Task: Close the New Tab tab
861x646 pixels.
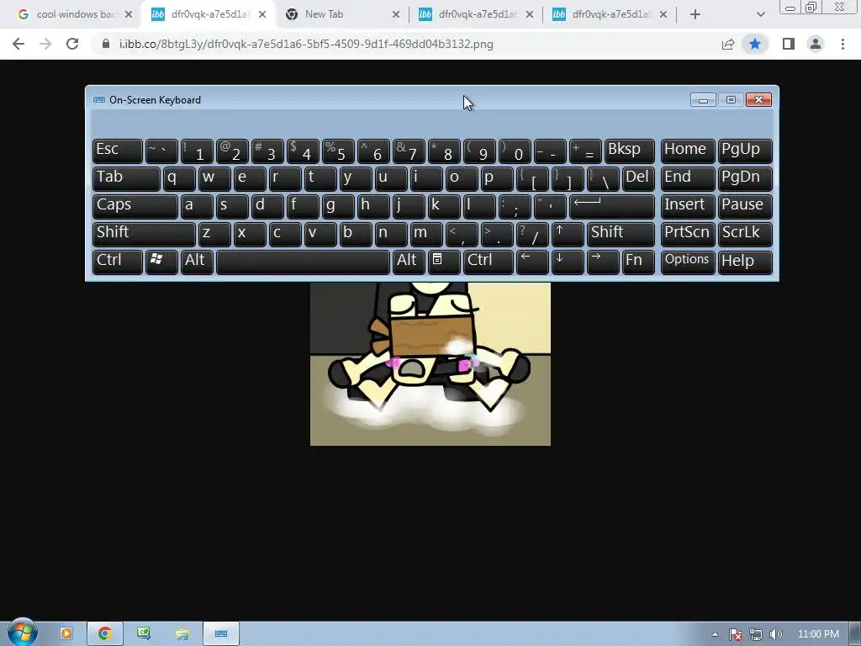Action: 396,14
